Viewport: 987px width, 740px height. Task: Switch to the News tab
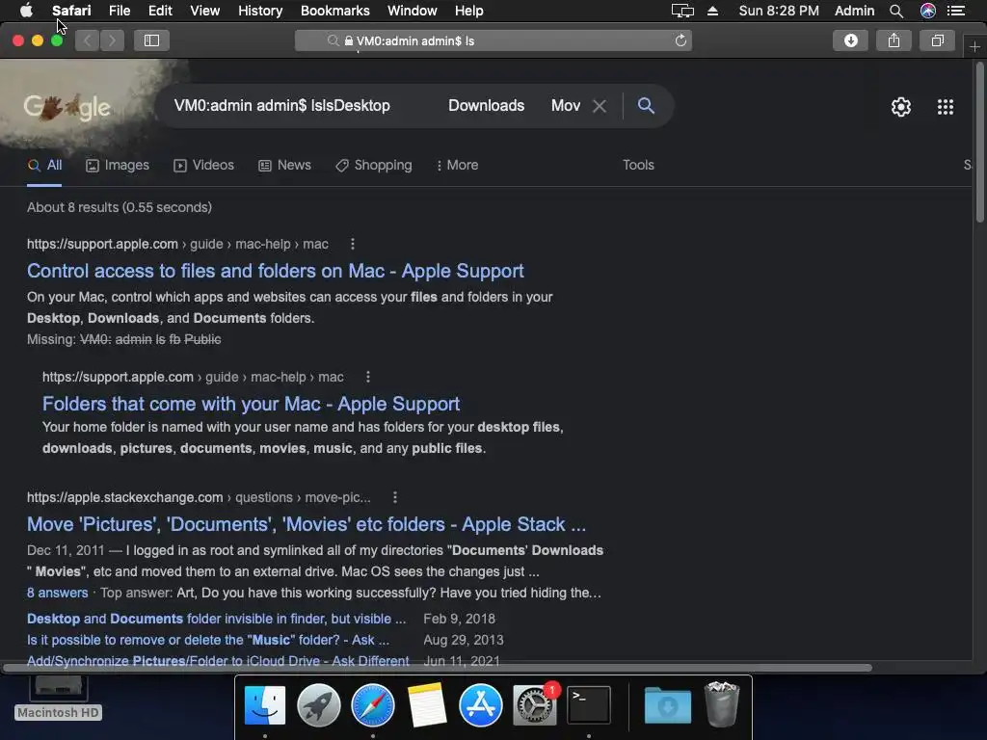[x=284, y=166]
